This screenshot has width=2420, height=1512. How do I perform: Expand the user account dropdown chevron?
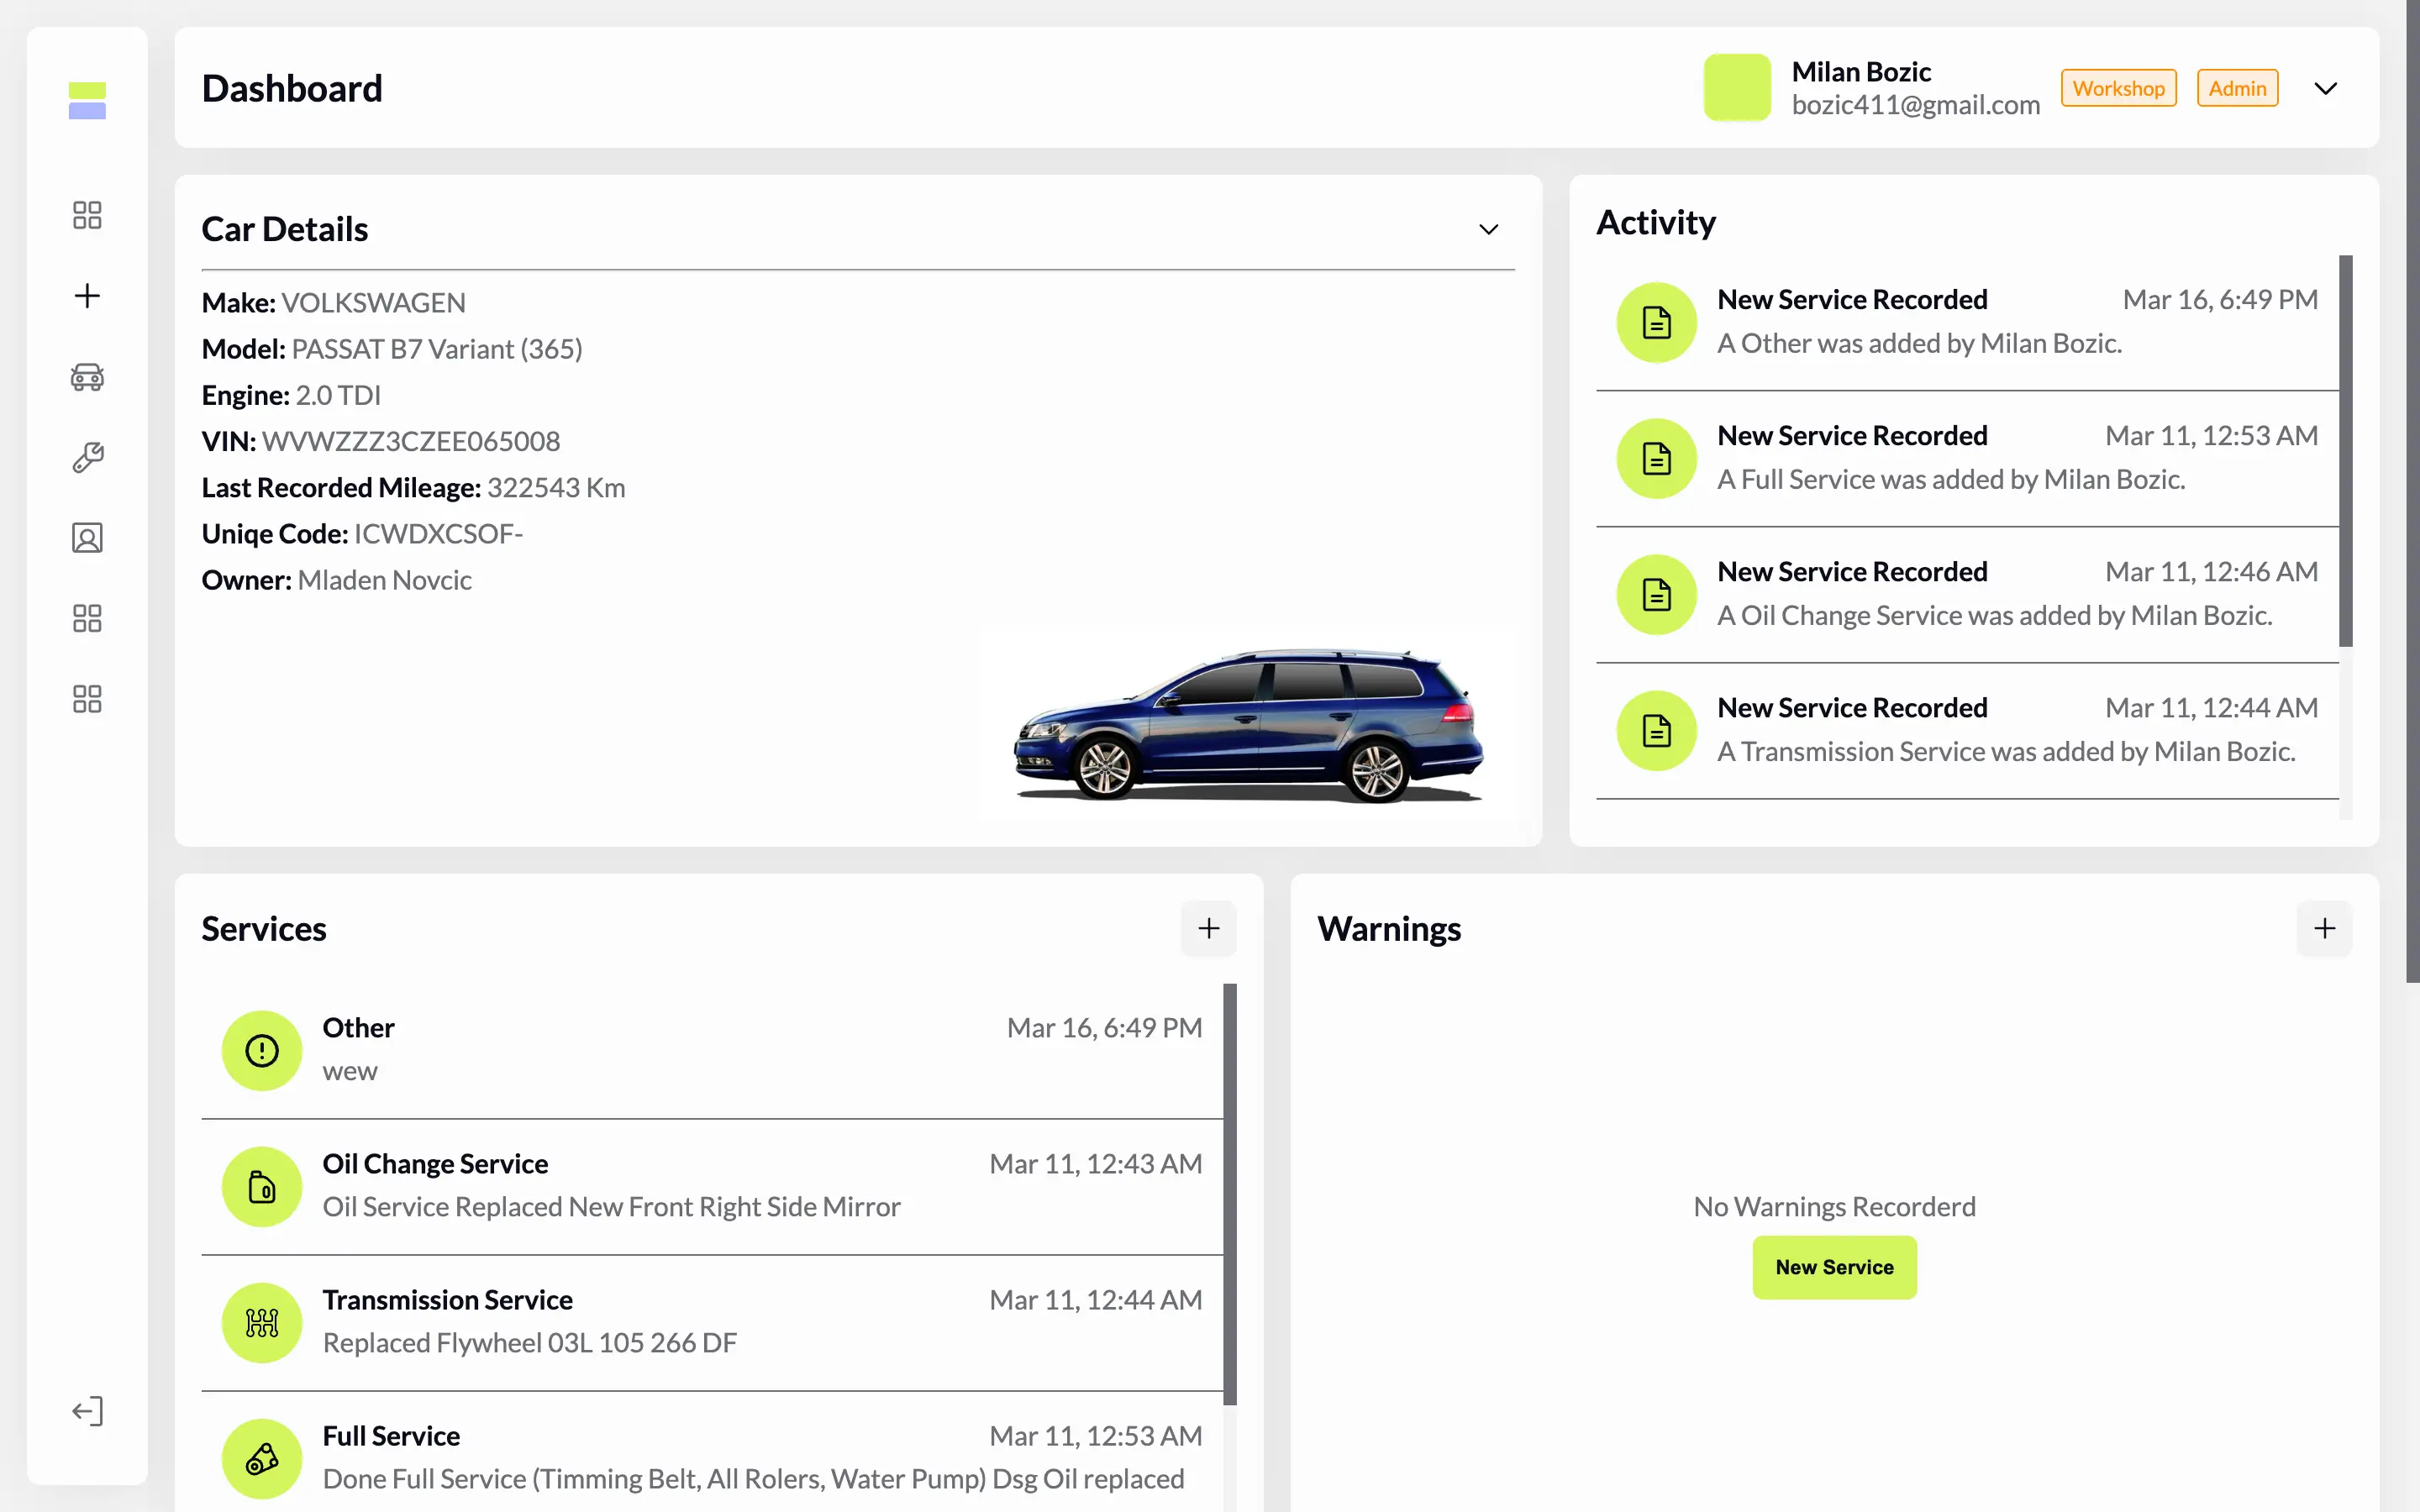tap(2326, 88)
